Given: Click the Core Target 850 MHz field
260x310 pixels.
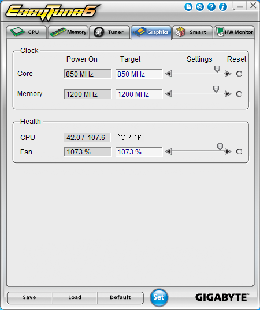Looking at the screenshot, I should 139,74.
